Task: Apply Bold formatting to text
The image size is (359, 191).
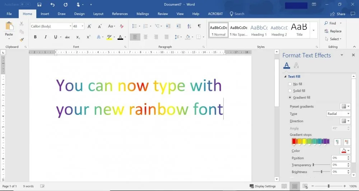Action: click(x=35, y=37)
